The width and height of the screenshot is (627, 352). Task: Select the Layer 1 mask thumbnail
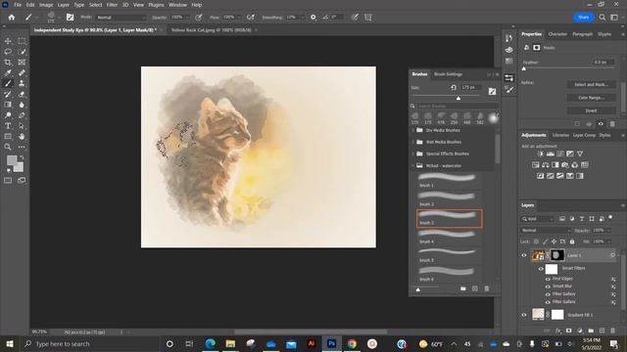[x=557, y=255]
